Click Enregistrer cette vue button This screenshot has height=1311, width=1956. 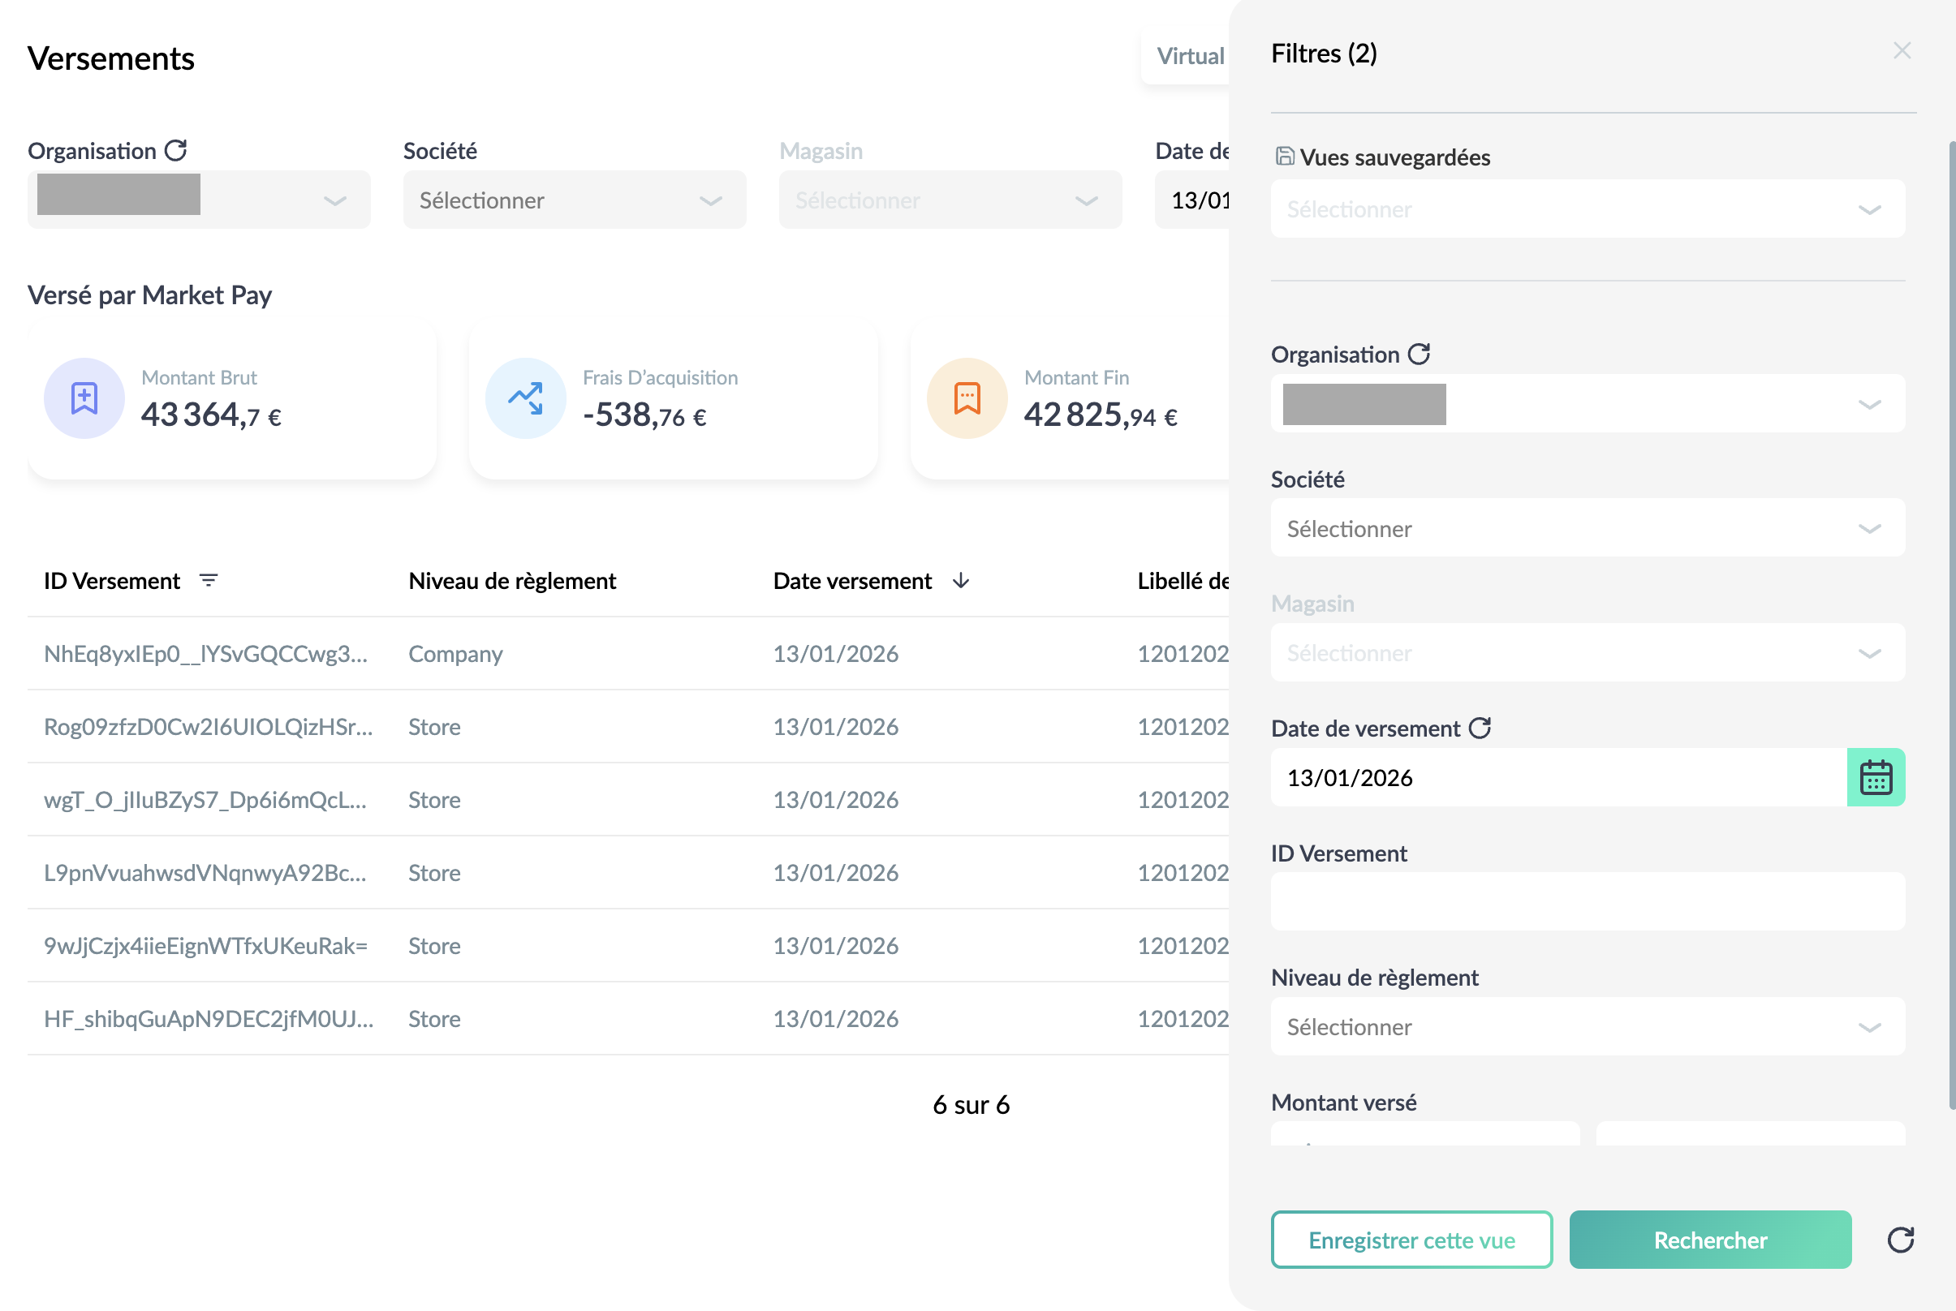[1411, 1240]
